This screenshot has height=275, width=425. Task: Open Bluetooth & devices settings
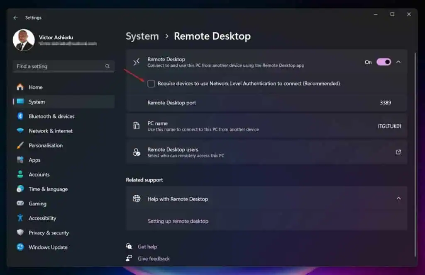click(x=64, y=116)
